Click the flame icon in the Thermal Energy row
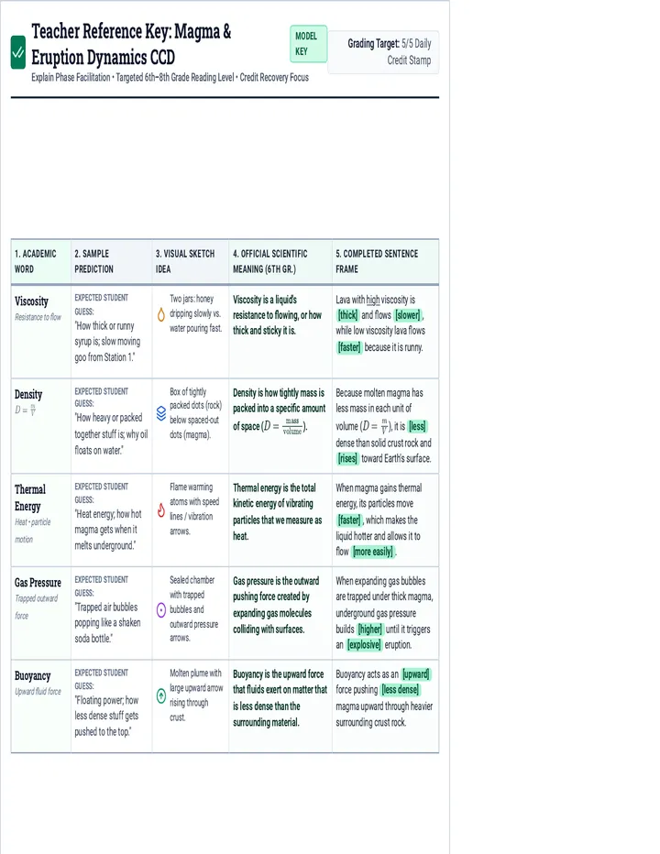This screenshot has height=854, width=660. (160, 509)
